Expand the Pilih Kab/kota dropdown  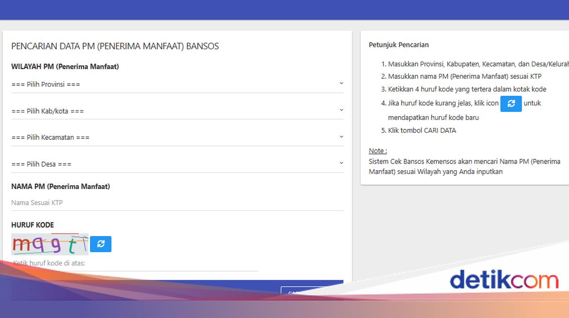(x=177, y=111)
